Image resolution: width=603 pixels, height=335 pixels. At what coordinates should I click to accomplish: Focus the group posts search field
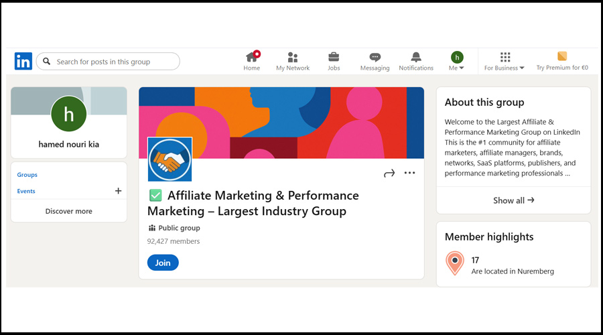[108, 61]
